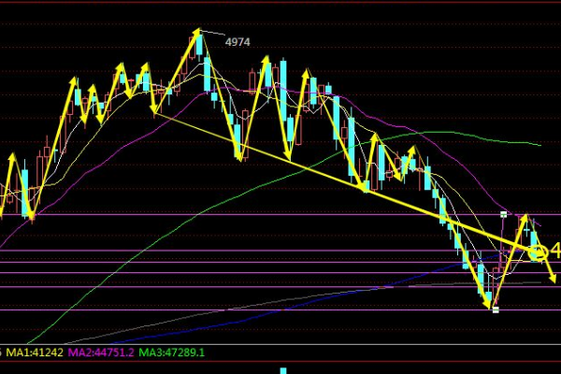Click the yellow arrowhead at the 4974 peak
The height and width of the screenshot is (374, 561).
[197, 36]
